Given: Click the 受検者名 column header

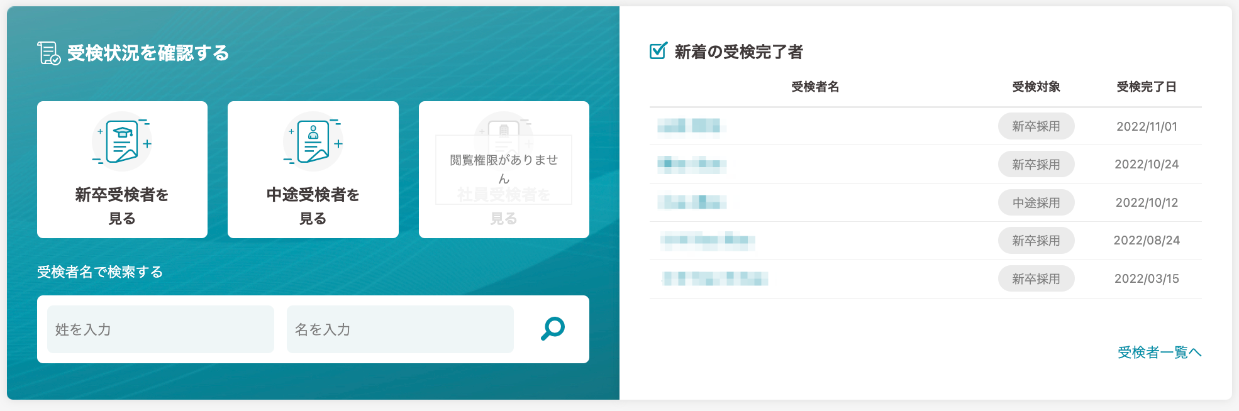Looking at the screenshot, I should tap(815, 87).
